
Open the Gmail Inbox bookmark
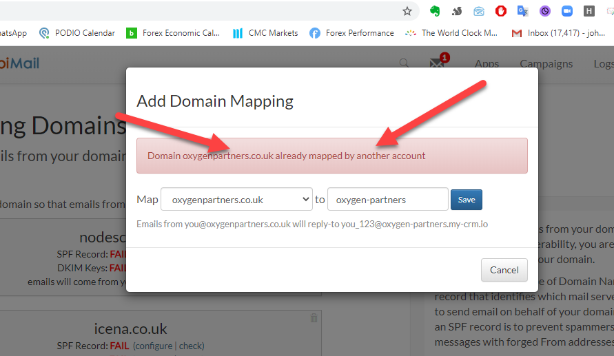pos(558,33)
